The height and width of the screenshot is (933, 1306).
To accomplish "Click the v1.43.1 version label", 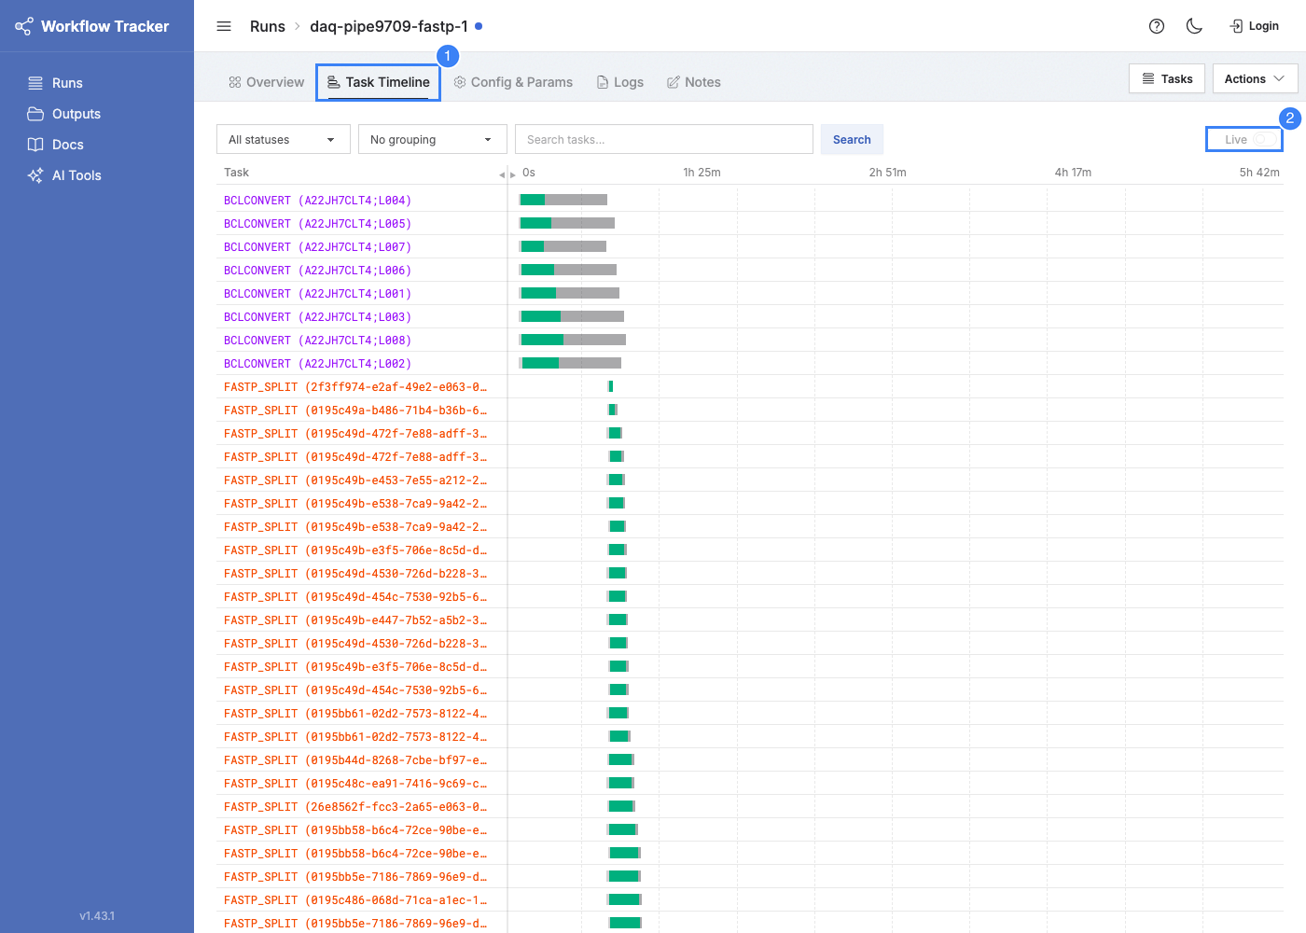I will [97, 916].
